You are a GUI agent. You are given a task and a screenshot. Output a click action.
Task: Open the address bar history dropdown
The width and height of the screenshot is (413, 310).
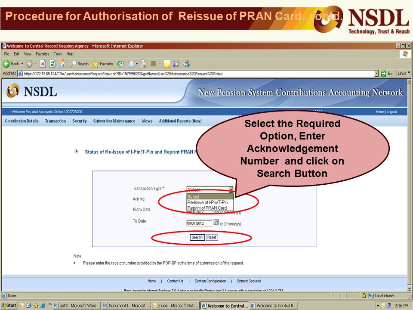click(x=377, y=74)
